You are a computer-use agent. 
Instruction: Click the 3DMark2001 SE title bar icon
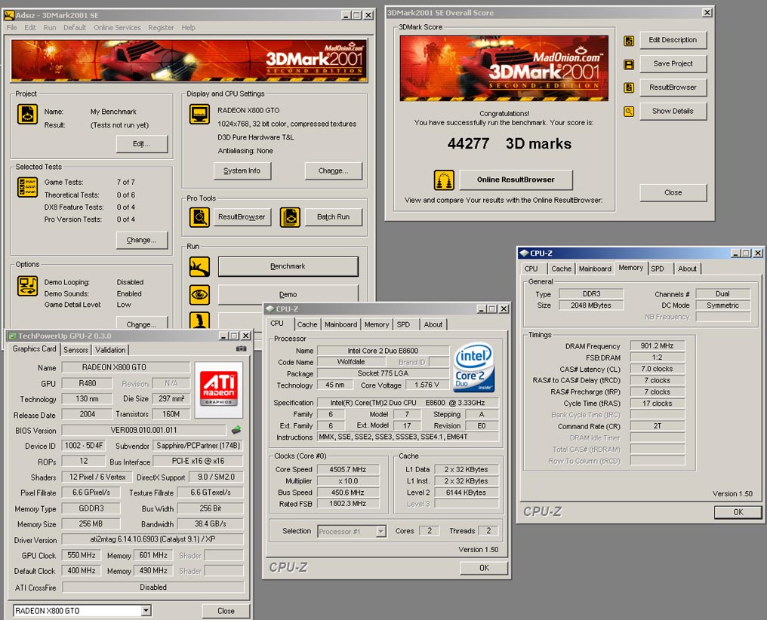point(9,15)
